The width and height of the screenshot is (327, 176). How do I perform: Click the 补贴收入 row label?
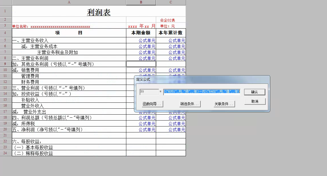[69, 100]
